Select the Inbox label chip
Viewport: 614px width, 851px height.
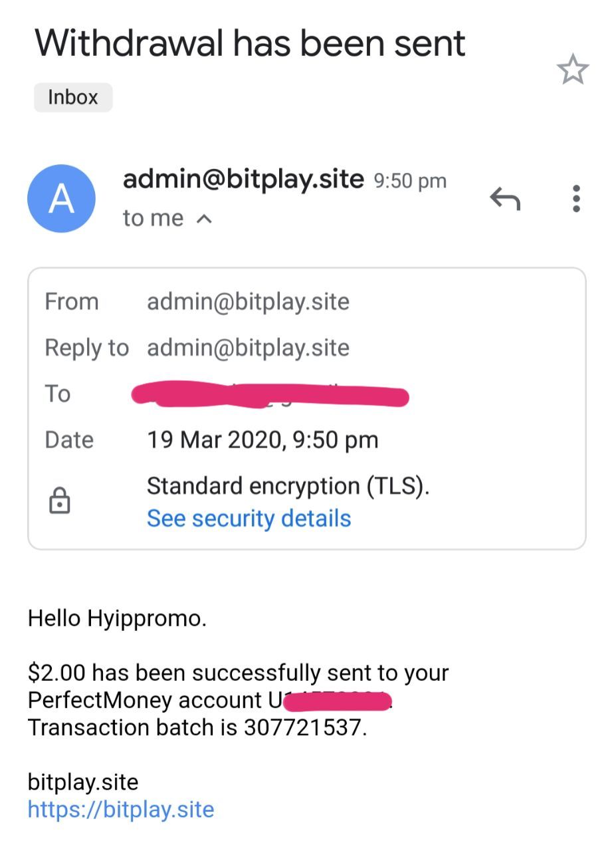73,97
